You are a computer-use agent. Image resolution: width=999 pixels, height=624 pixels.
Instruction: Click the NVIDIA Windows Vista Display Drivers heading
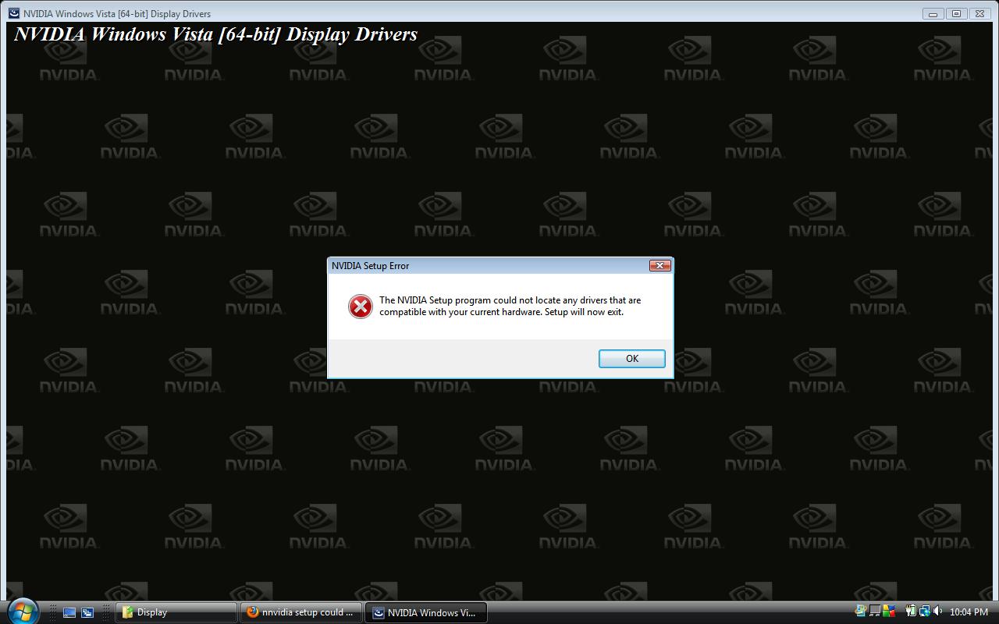coord(216,34)
